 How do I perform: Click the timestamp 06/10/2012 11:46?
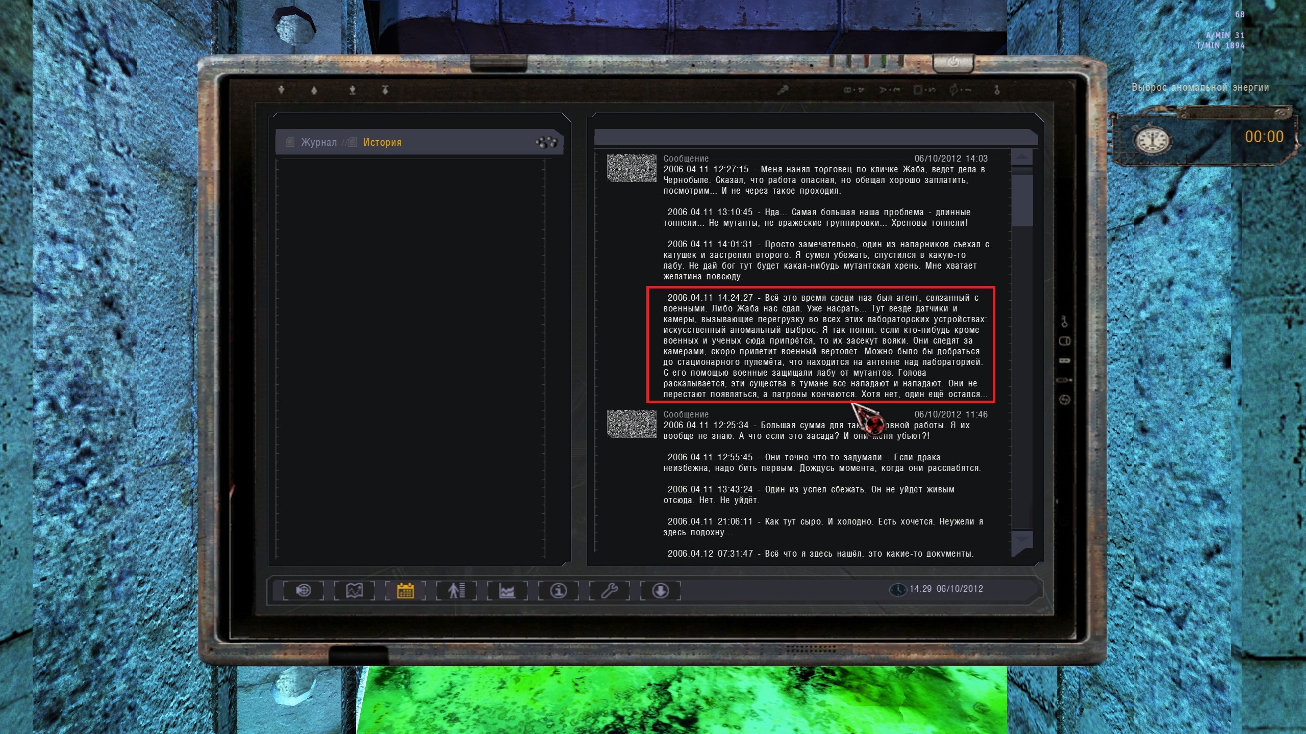(951, 414)
